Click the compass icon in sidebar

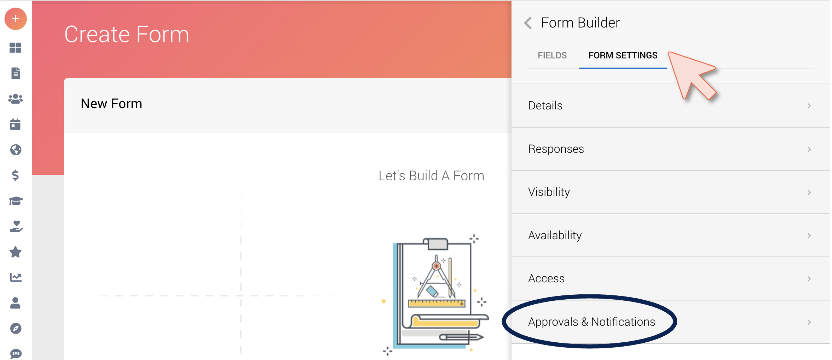coord(16,329)
